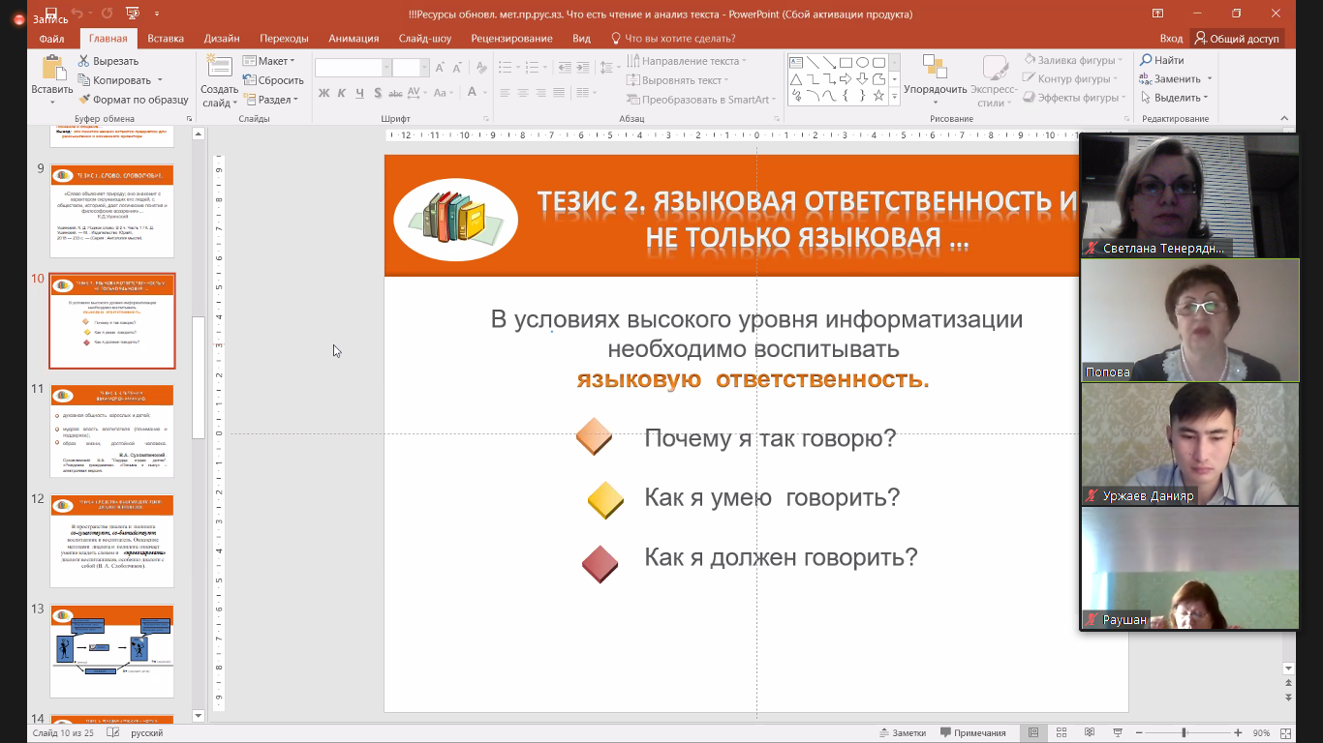Expand the Select (Выделить) dropdown
The width and height of the screenshot is (1323, 743).
[1174, 98]
